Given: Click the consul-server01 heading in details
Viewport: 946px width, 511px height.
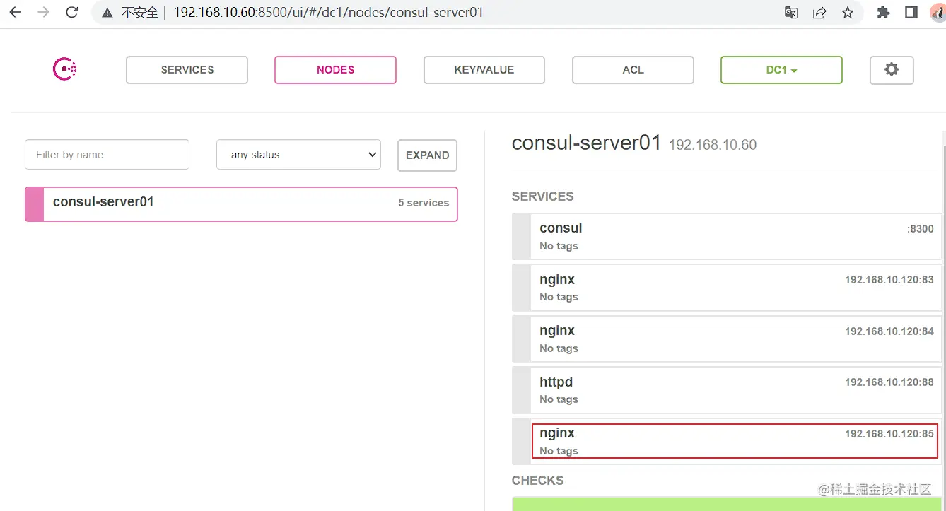Looking at the screenshot, I should coord(586,143).
